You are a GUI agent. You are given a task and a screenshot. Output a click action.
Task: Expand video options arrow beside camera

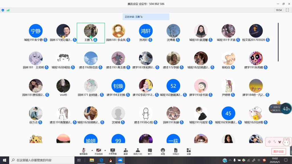click(x=105, y=150)
